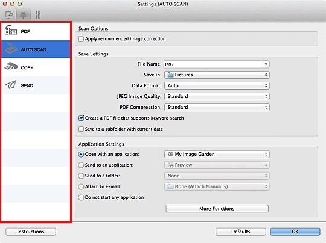Screen dimensions: 326x243
Task: Enable Apply recommended image correction
Action: pos(81,38)
